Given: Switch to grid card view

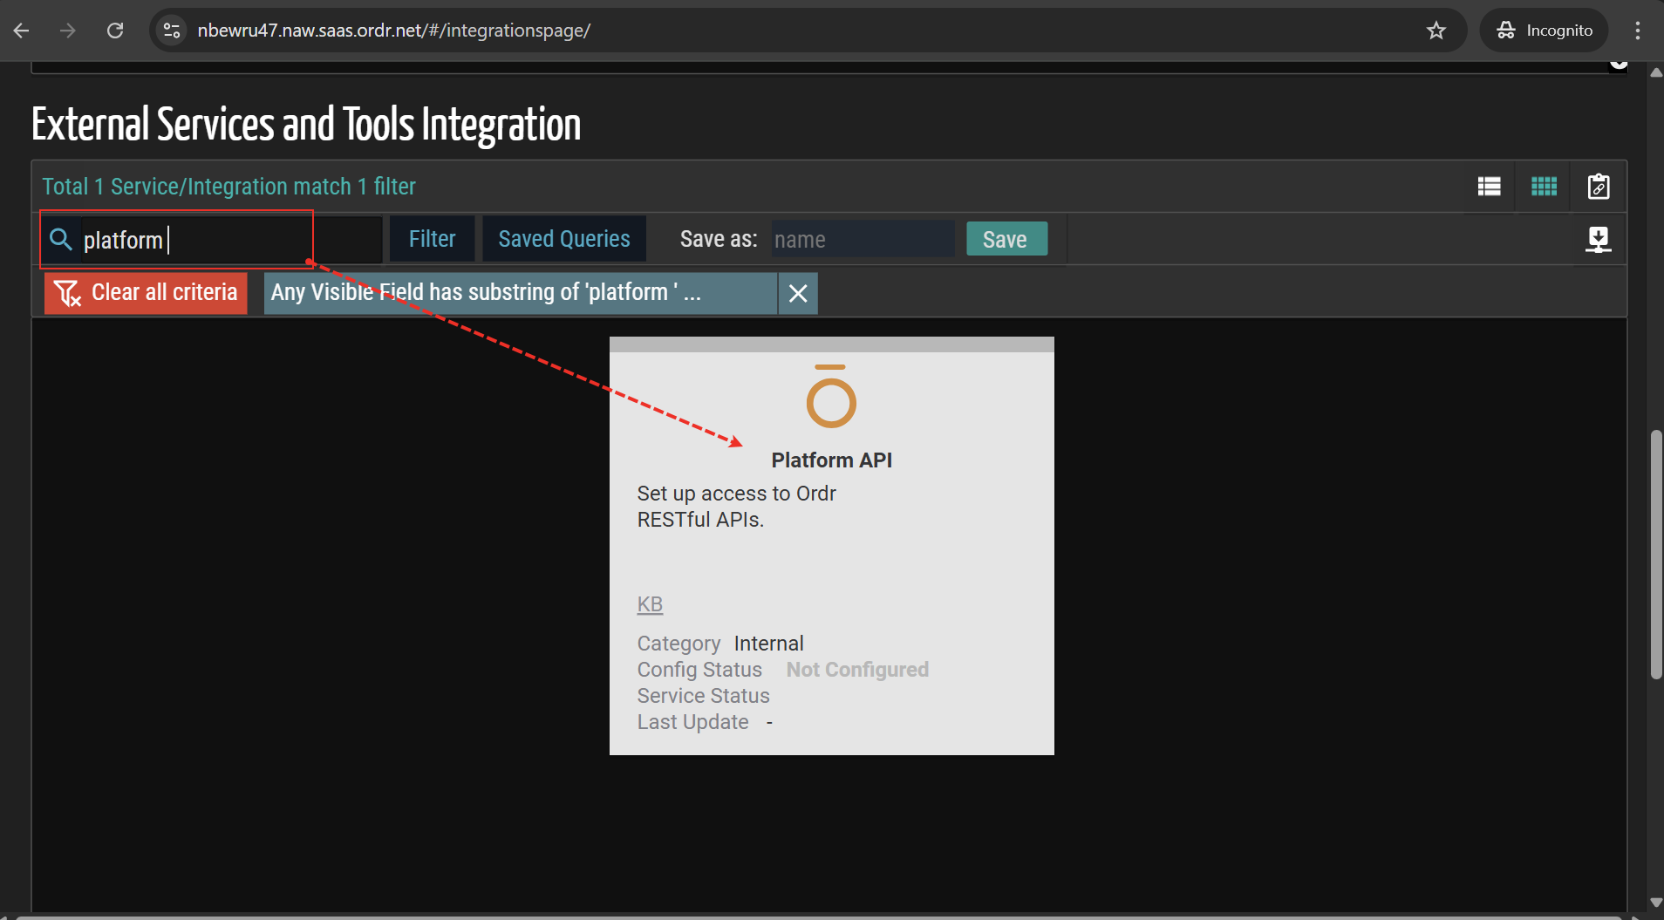Looking at the screenshot, I should [x=1544, y=187].
